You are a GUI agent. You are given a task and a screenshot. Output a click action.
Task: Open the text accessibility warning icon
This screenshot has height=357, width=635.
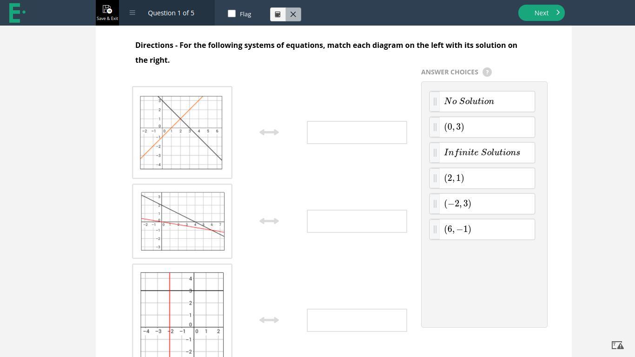(x=617, y=345)
